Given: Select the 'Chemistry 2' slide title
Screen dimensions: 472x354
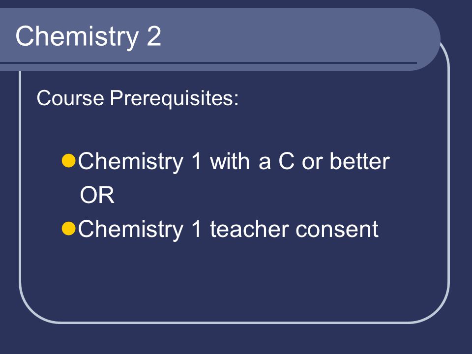Looking at the screenshot, I should [x=88, y=37].
